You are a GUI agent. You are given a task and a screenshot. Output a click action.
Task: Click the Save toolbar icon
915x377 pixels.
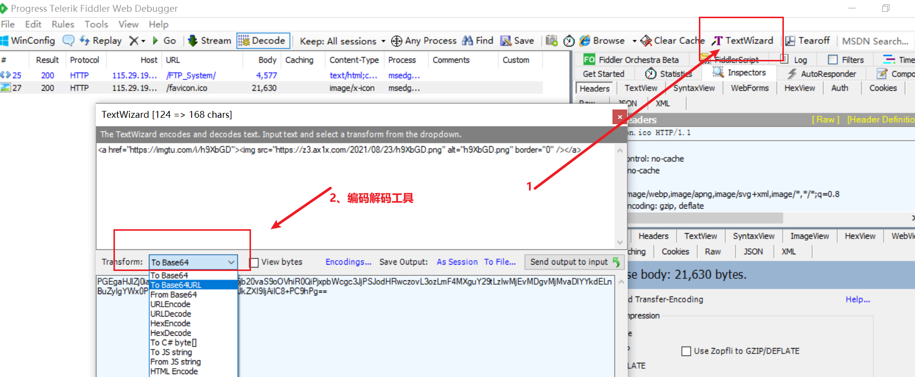tap(506, 41)
